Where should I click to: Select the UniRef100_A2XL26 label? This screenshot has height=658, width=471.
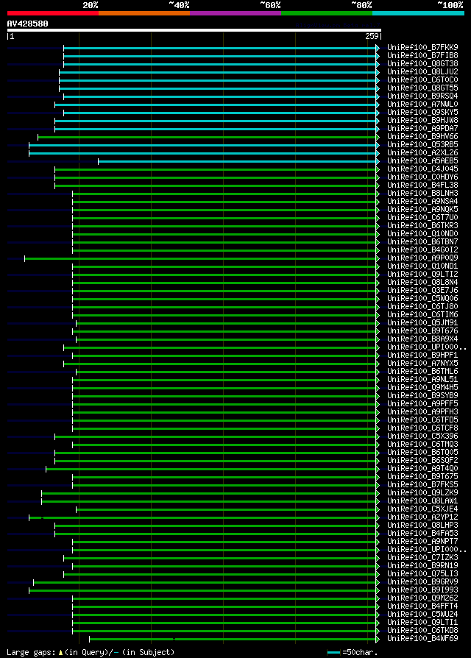coord(422,153)
